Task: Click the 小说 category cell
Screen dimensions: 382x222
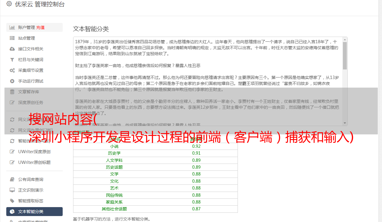Action: pos(114,146)
